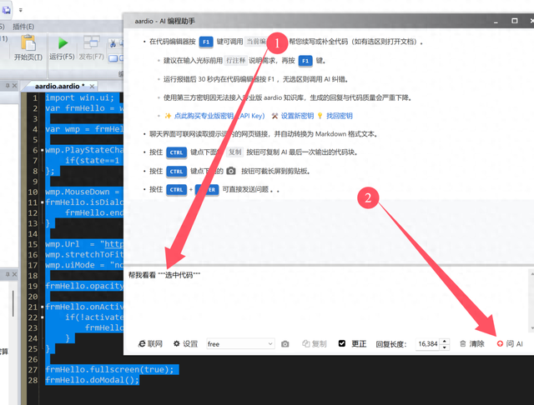The width and height of the screenshot is (534, 405).
Task: Pin the lower left side panel
Action: point(8,274)
